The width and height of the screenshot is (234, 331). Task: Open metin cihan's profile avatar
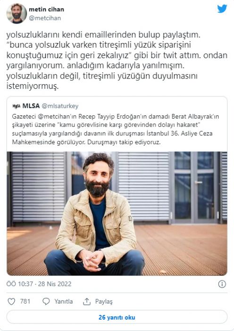point(17,13)
